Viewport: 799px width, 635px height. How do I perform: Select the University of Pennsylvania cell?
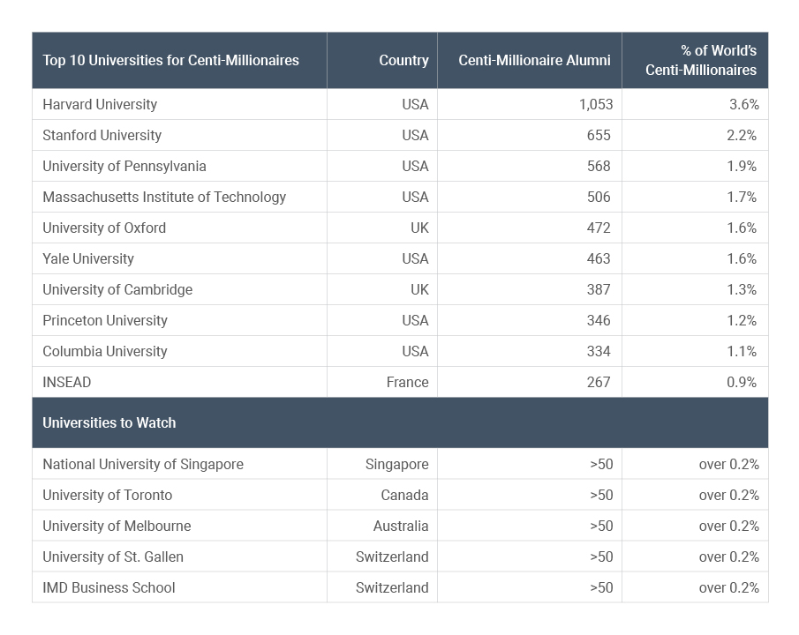pos(124,166)
